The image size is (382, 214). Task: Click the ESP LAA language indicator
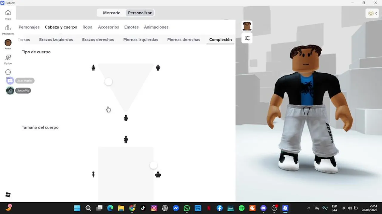(x=335, y=208)
